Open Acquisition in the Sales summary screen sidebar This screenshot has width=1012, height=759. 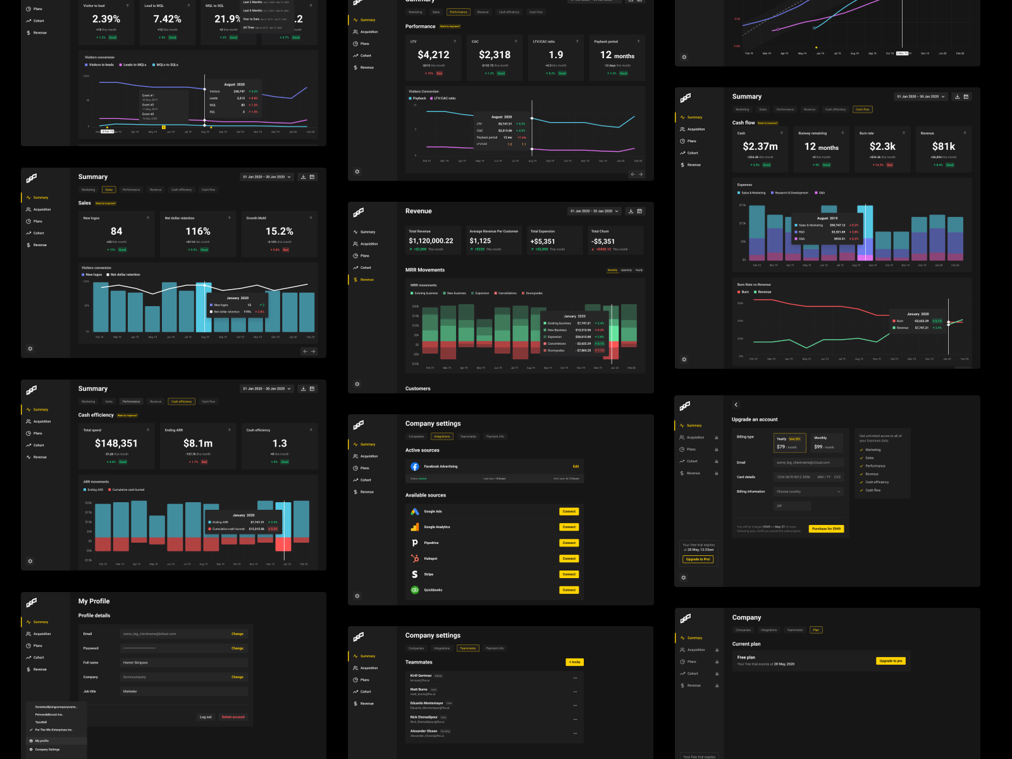click(38, 209)
